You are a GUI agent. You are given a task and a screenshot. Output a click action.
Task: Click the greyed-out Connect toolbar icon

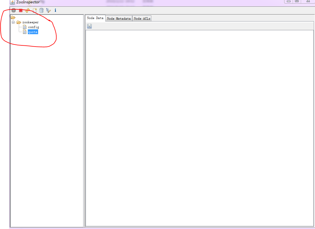click(x=14, y=10)
